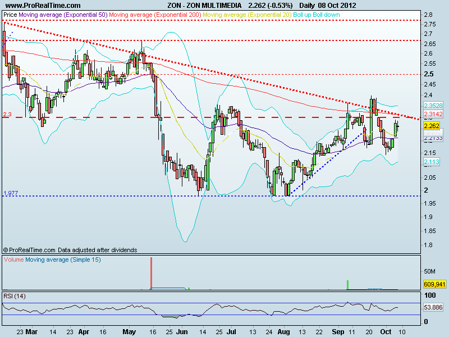Image resolution: width=449 pixels, height=337 pixels.
Task: Click the 100 RSI axis label
Action: point(430,295)
